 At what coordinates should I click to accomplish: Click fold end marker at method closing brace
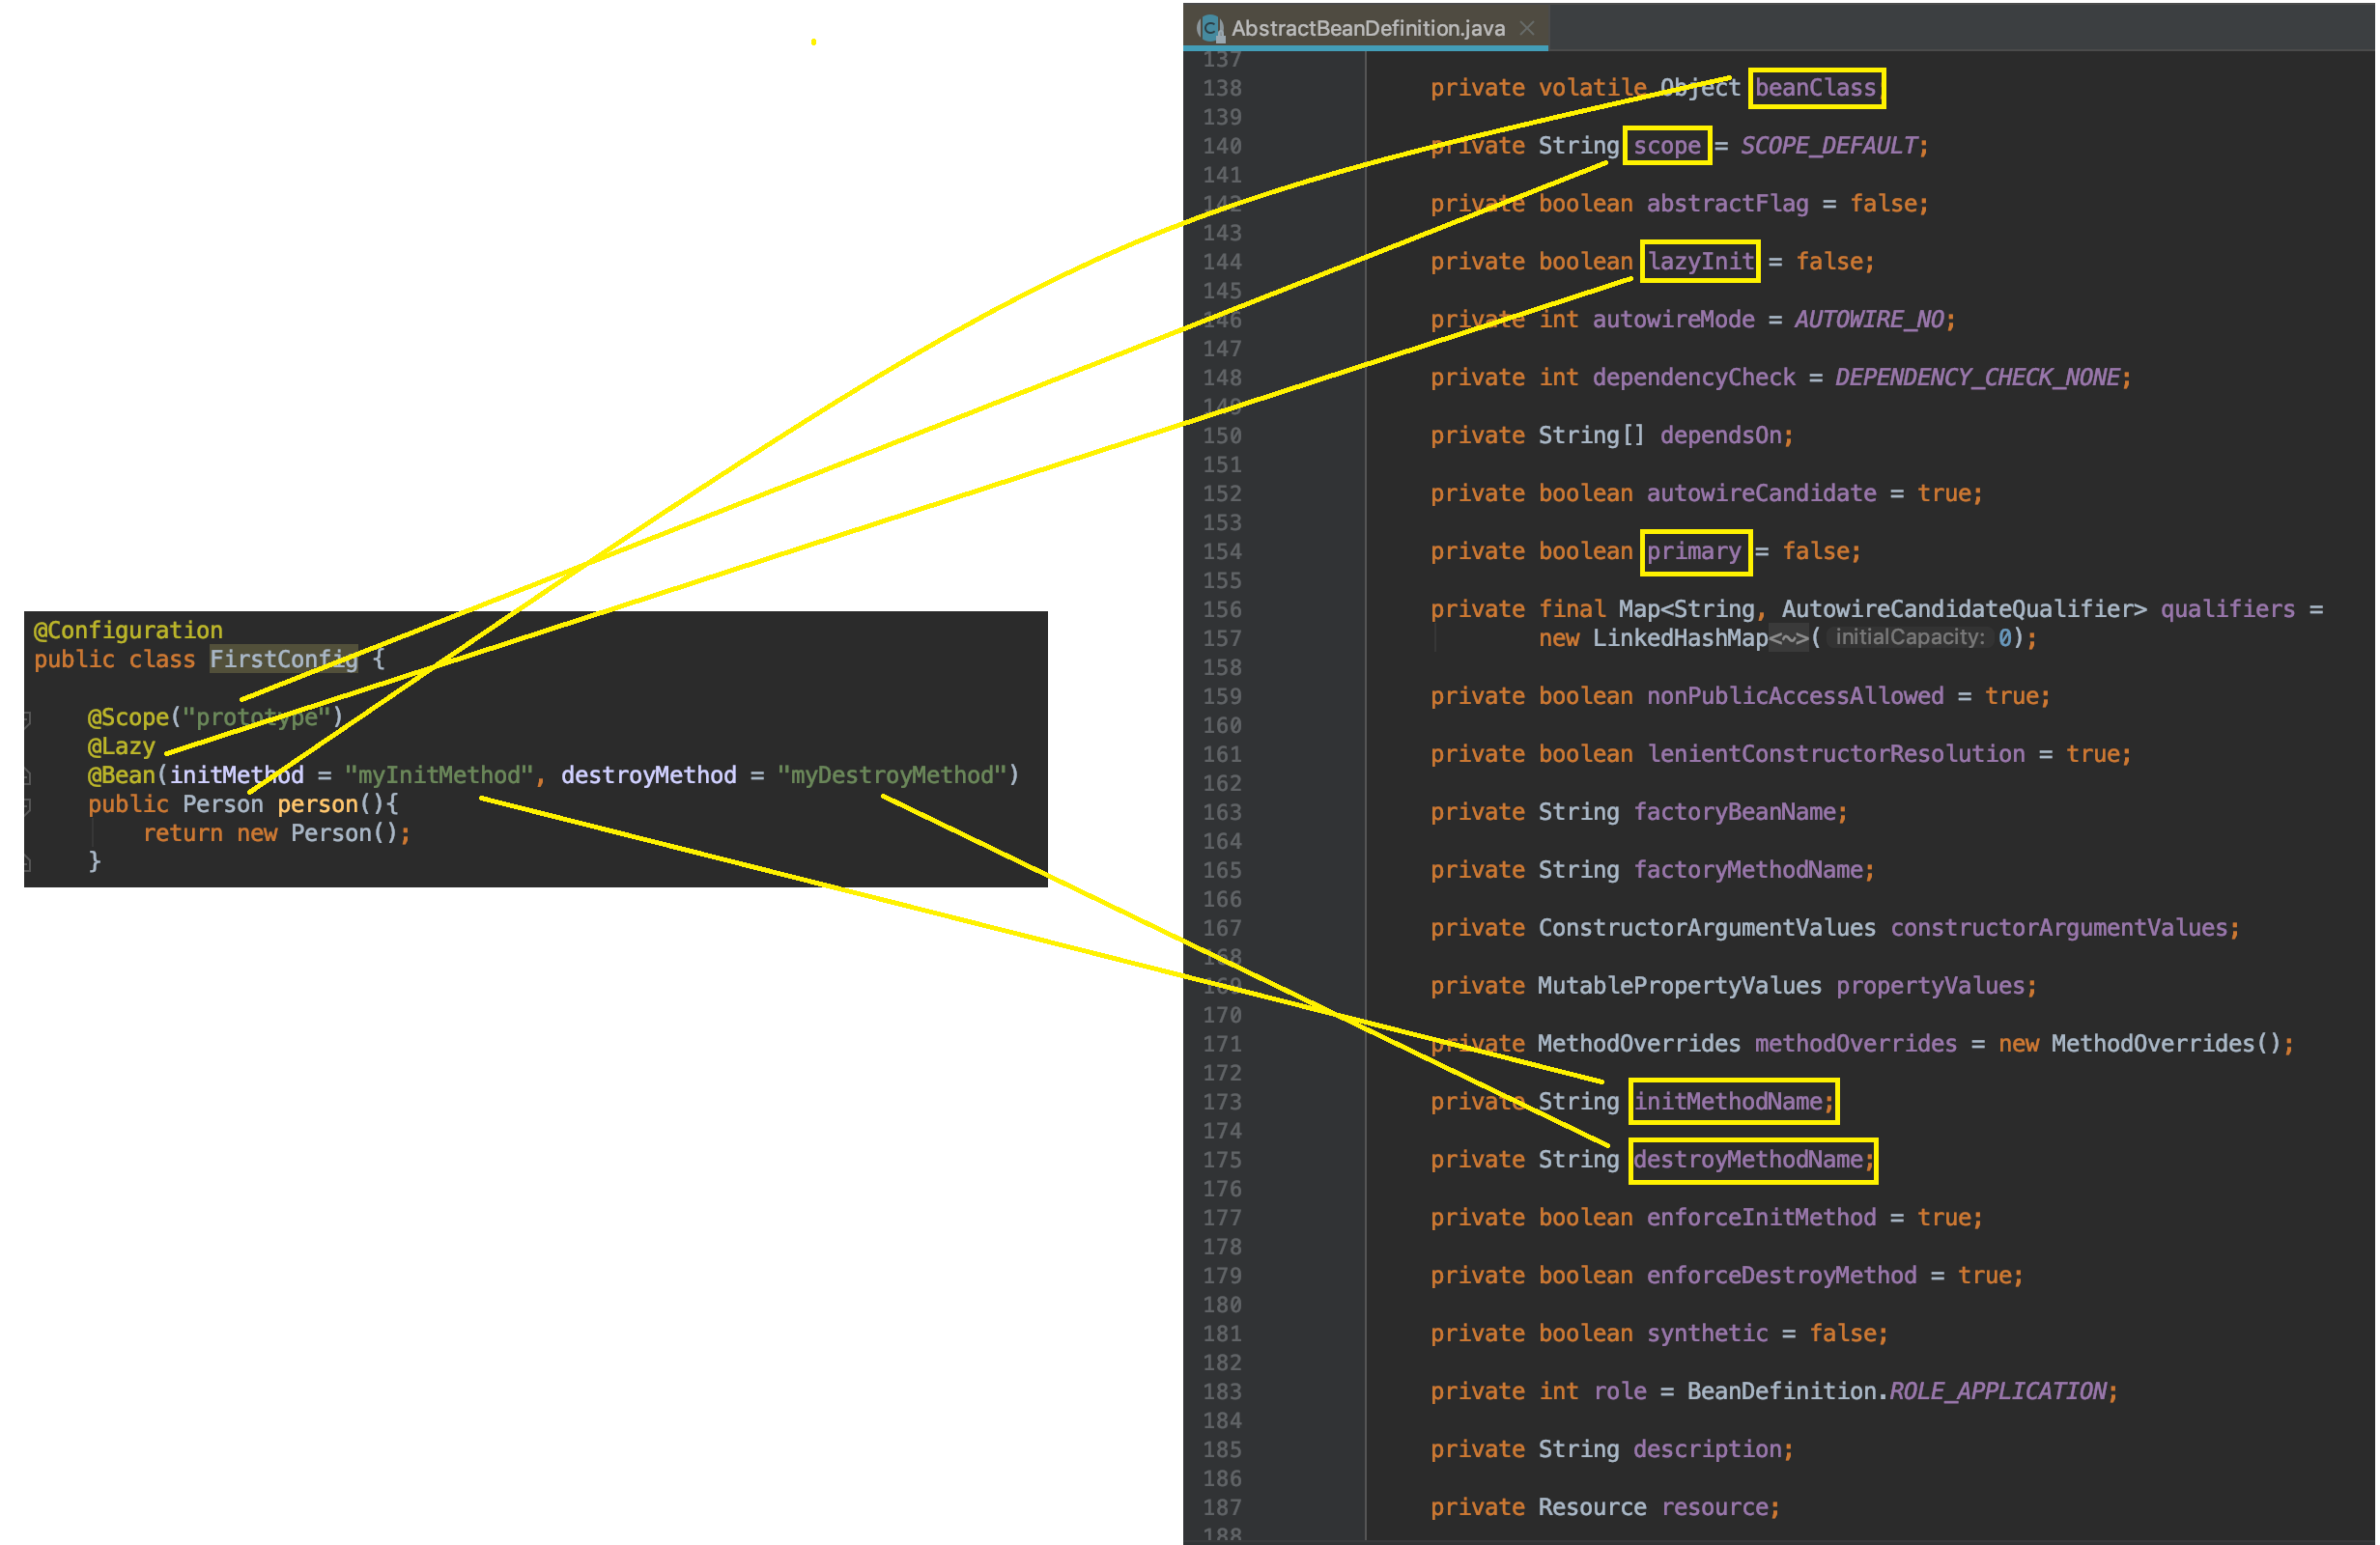point(27,862)
